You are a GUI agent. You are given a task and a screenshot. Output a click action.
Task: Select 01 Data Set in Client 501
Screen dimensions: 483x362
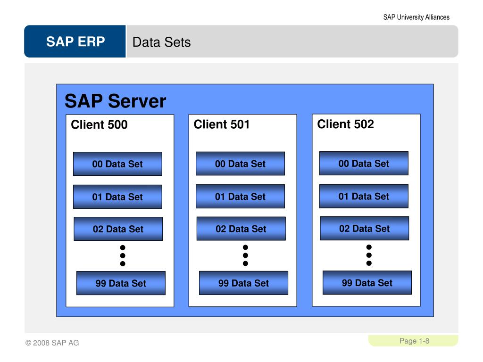(240, 197)
